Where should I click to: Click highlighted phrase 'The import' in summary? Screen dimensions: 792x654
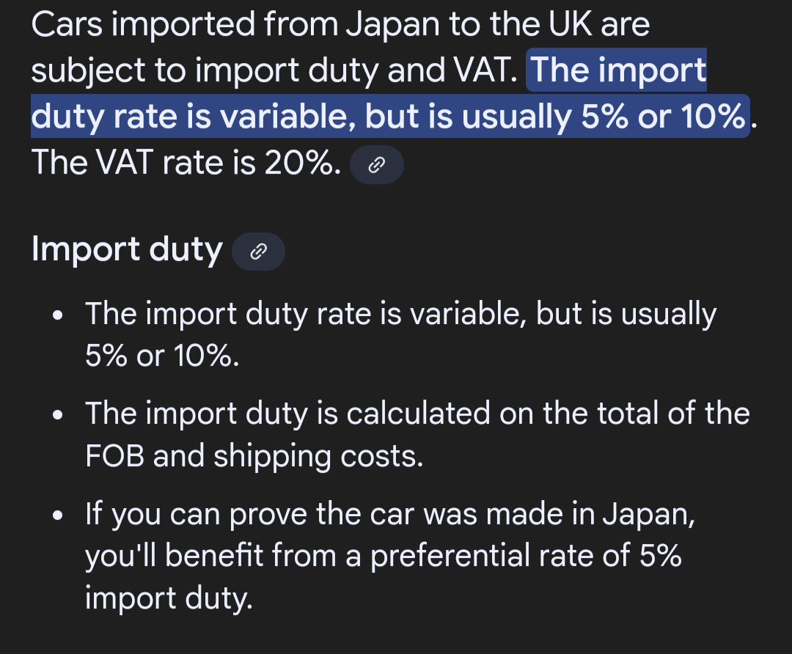pos(618,70)
